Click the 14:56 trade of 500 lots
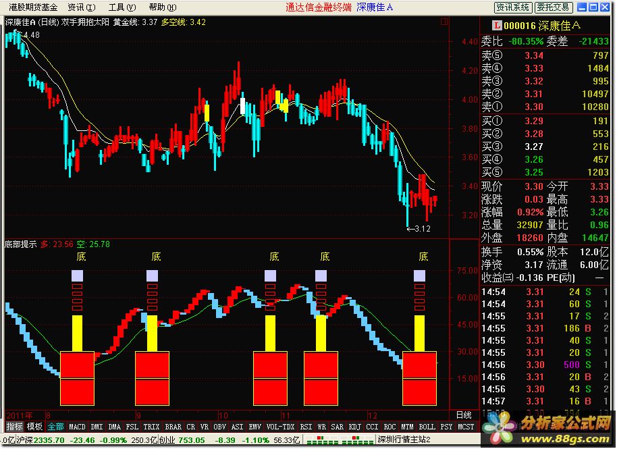 545,365
